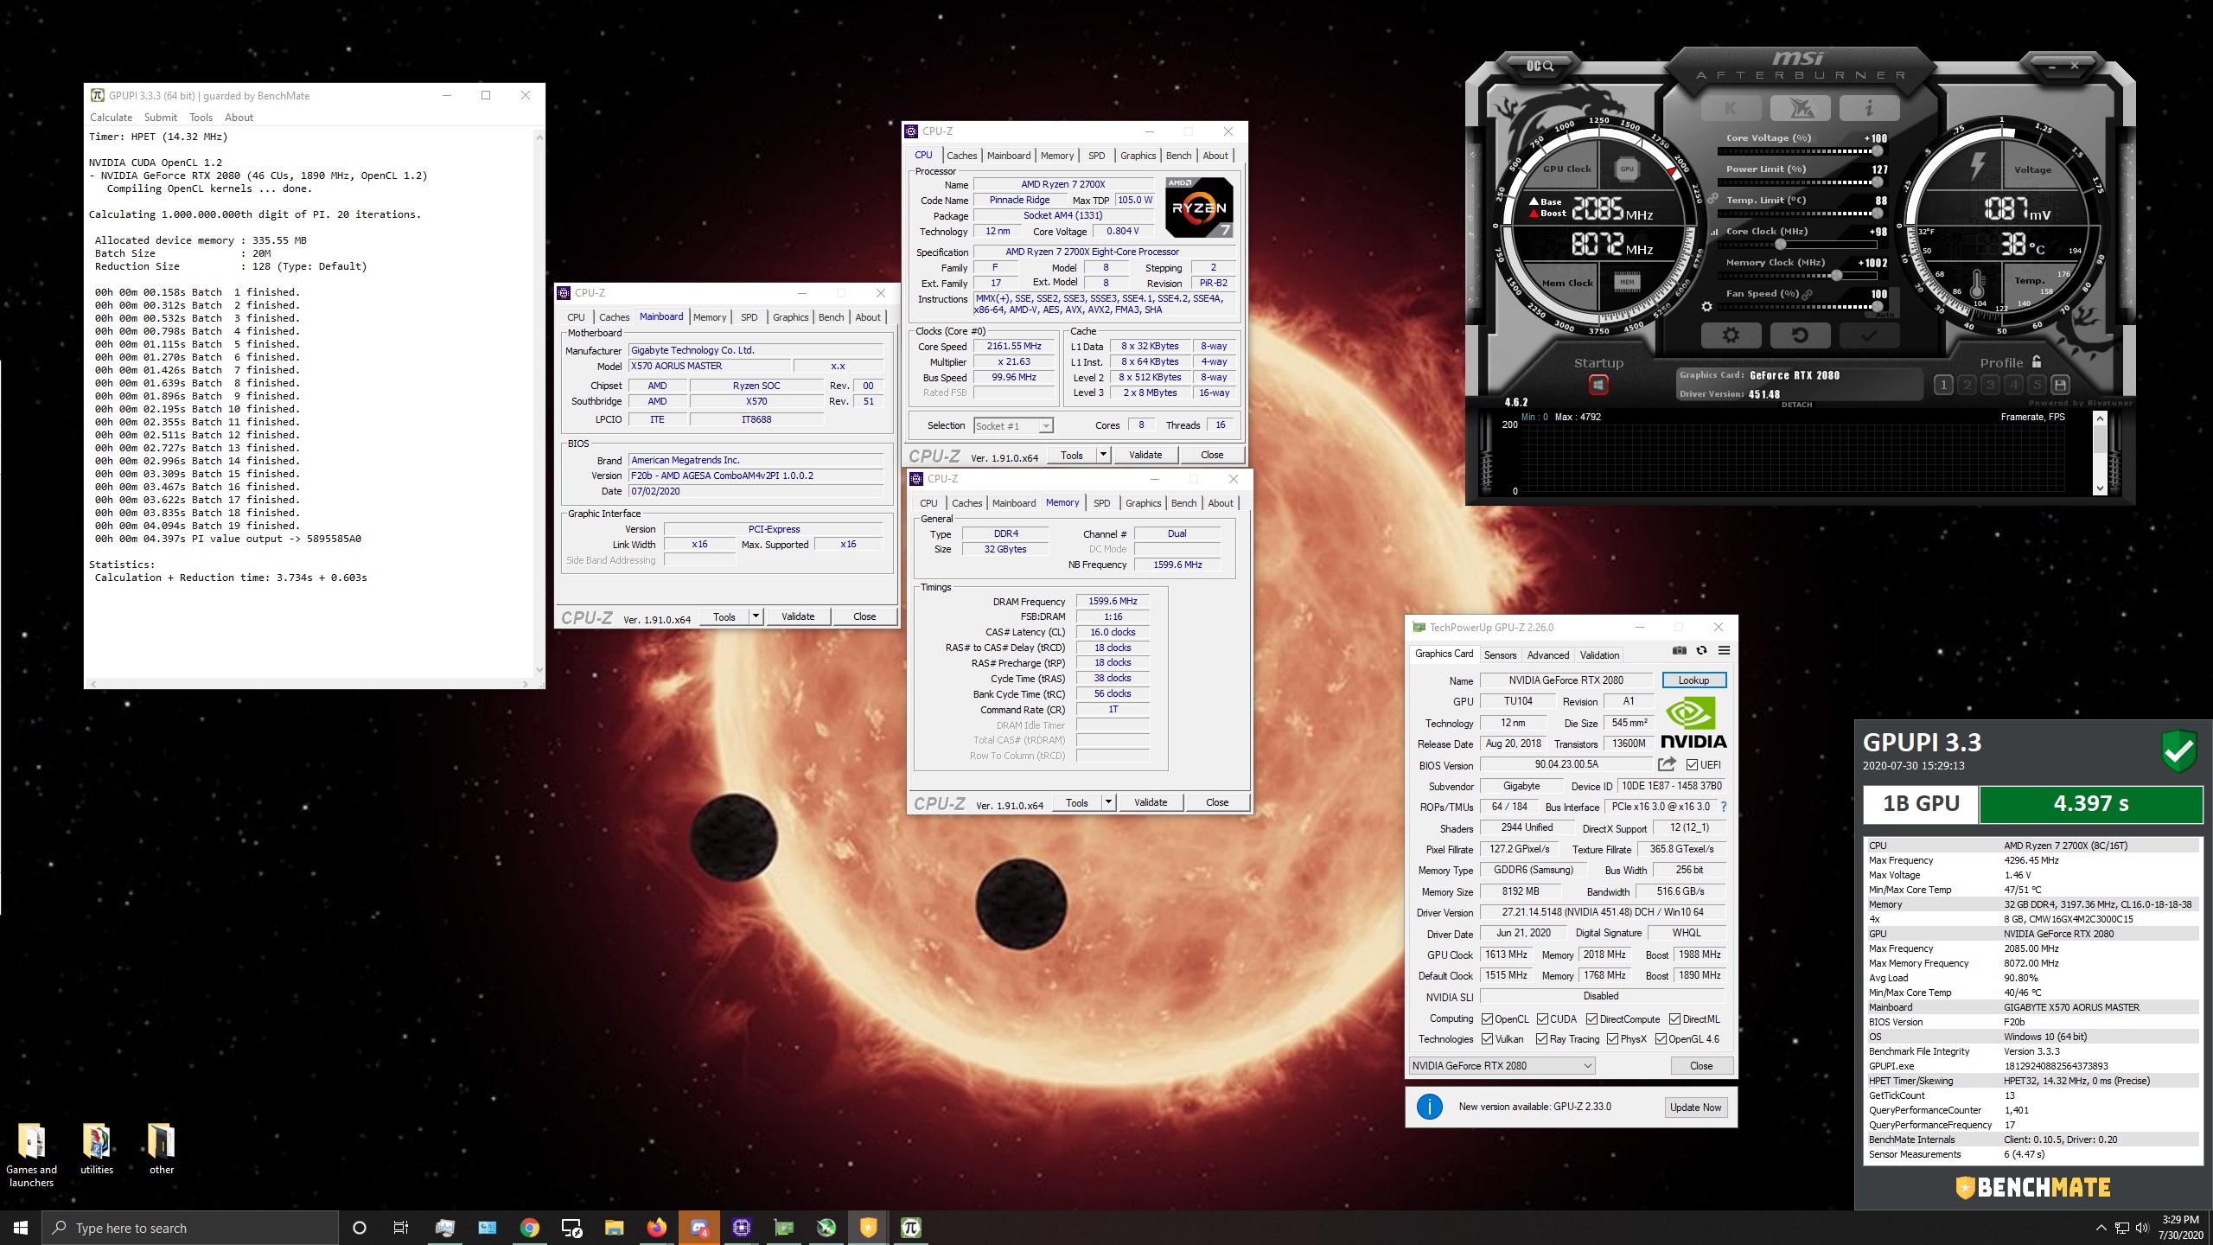Show hidden system tray icons chevron

(x=2101, y=1228)
